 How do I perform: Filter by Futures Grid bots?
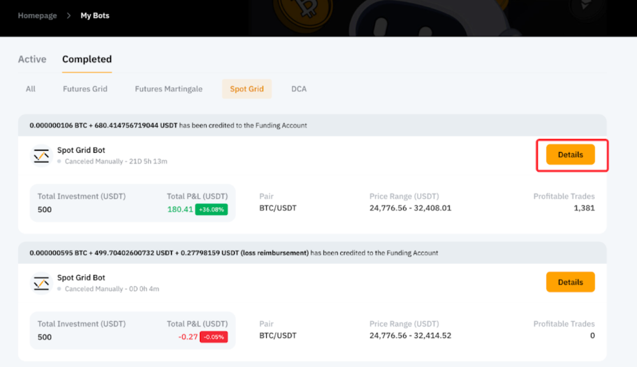pyautogui.click(x=85, y=89)
